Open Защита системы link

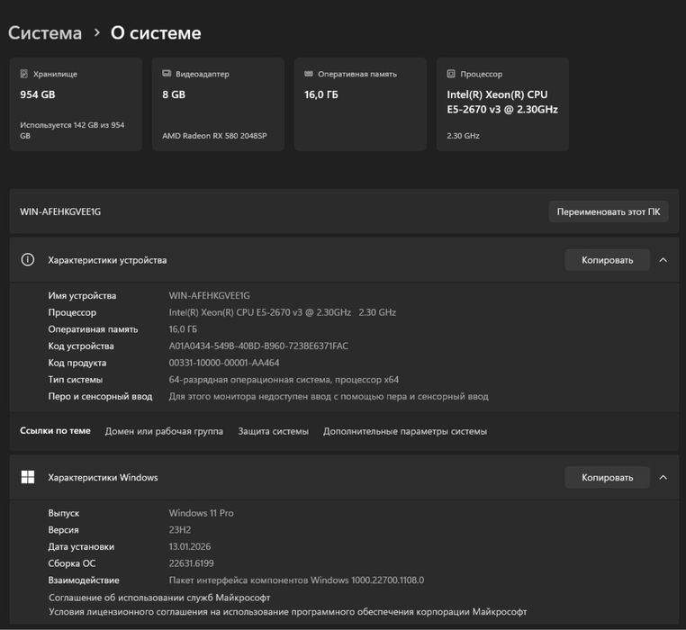273,431
